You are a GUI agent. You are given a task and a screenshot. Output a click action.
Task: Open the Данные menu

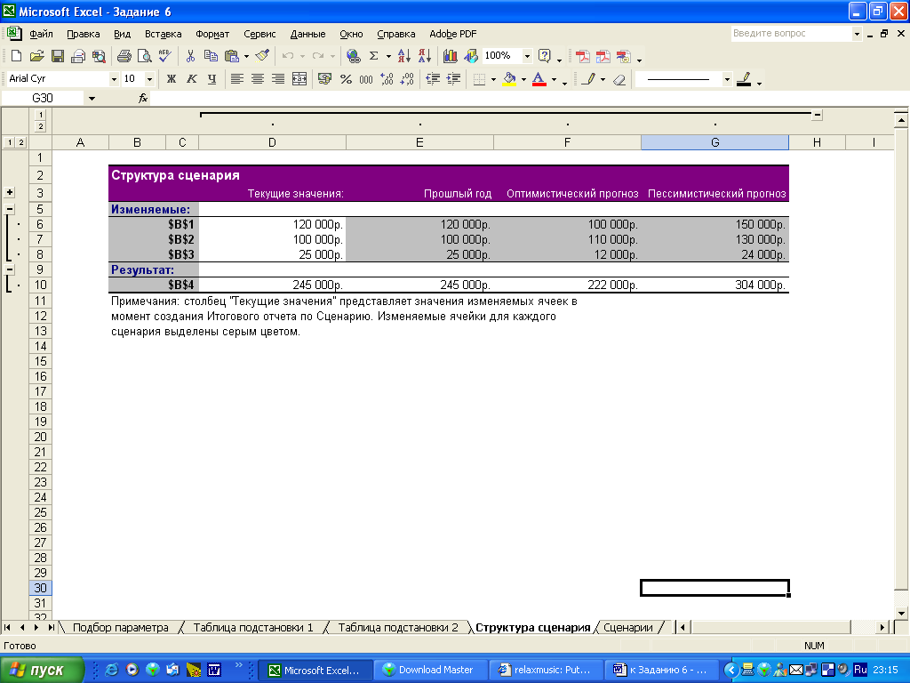pyautogui.click(x=307, y=34)
